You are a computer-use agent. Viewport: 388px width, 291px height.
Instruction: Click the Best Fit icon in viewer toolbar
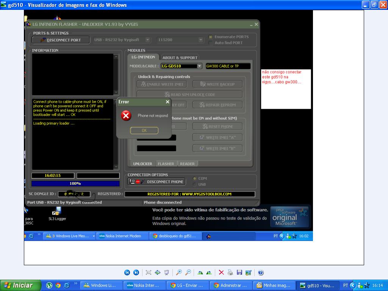point(149,272)
